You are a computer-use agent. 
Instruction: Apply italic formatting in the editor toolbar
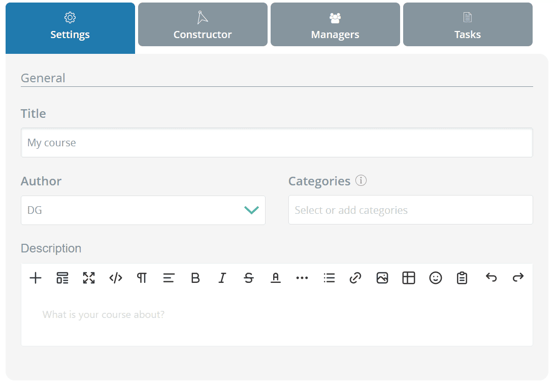pyautogui.click(x=222, y=278)
